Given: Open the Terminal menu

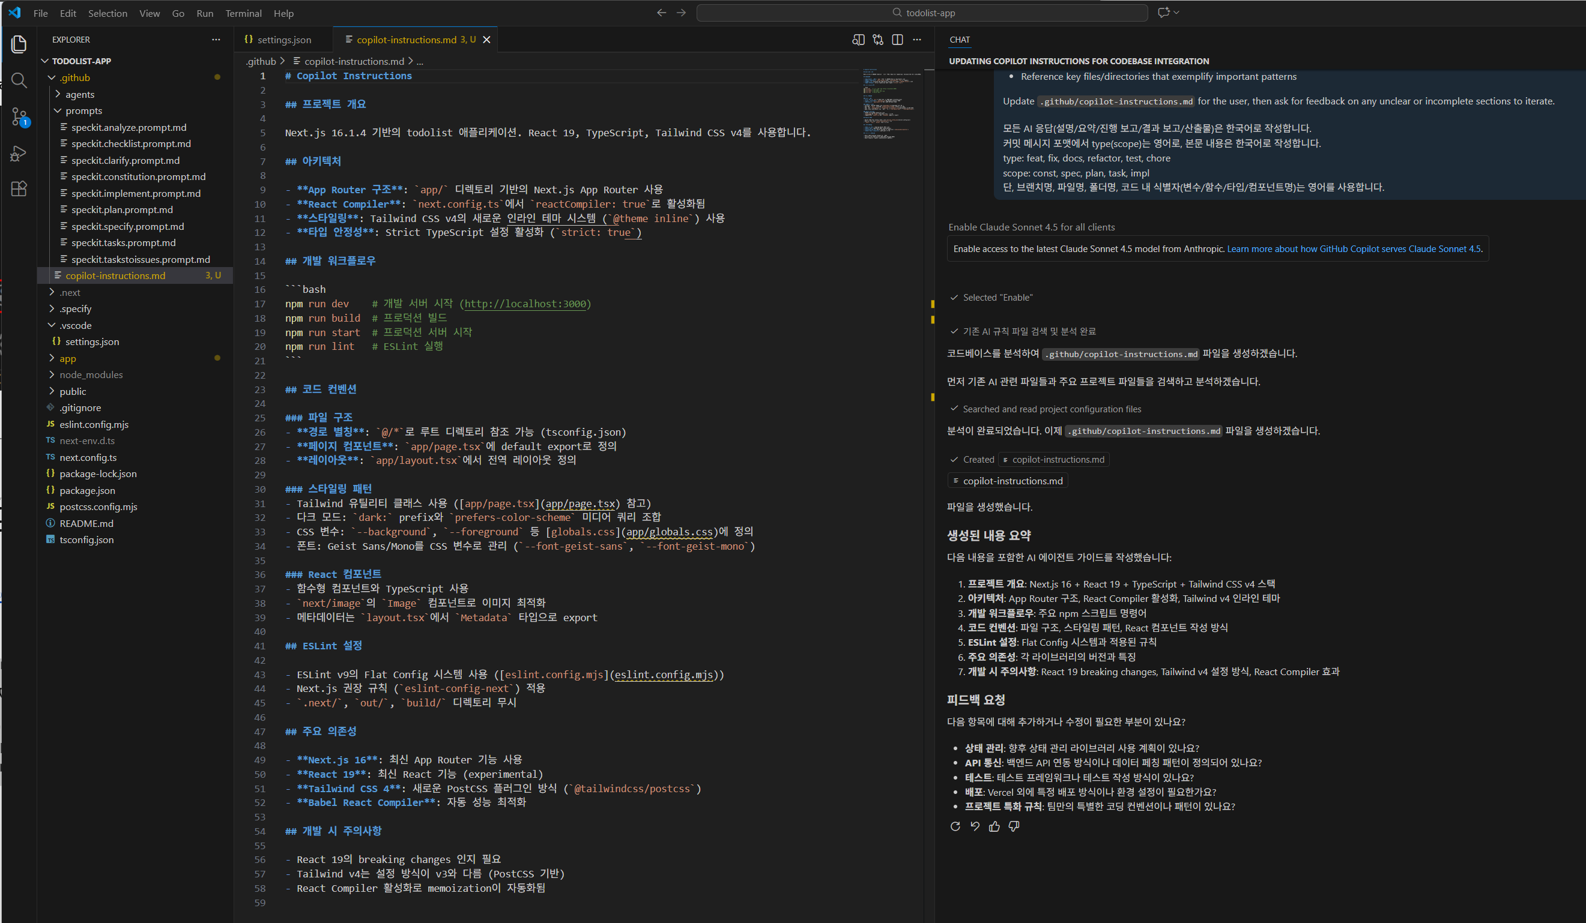Looking at the screenshot, I should [243, 13].
